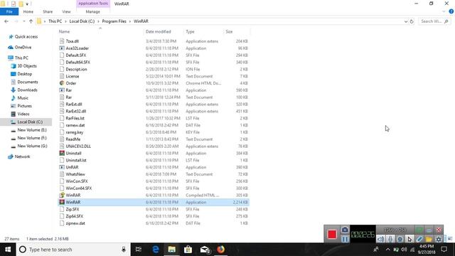This screenshot has height=256, width=455.
Task: Launch Microsoft Edge from the taskbar
Action: click(x=156, y=250)
